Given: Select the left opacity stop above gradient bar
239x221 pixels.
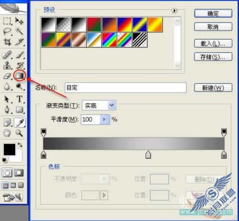Looking at the screenshot, I should 43,133.
